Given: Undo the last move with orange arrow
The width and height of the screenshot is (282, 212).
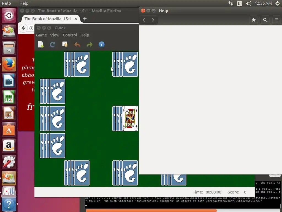Looking at the screenshot, I should 77,44.
